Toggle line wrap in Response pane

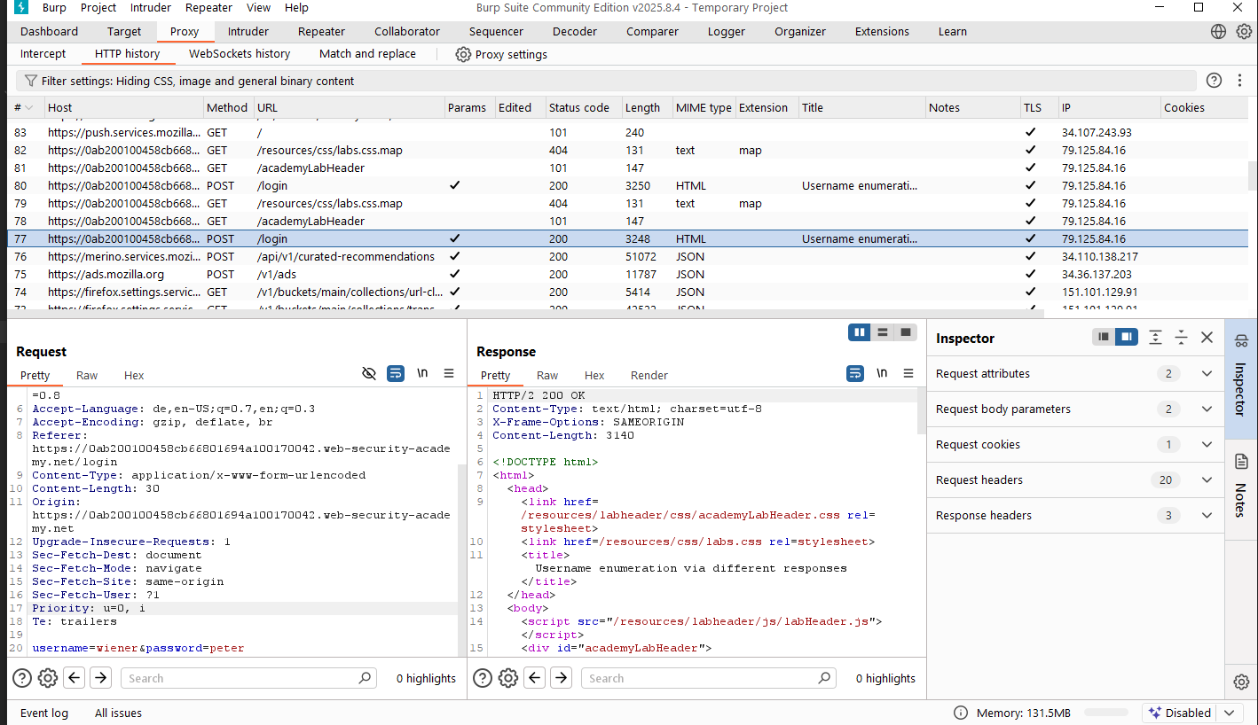[x=855, y=374]
